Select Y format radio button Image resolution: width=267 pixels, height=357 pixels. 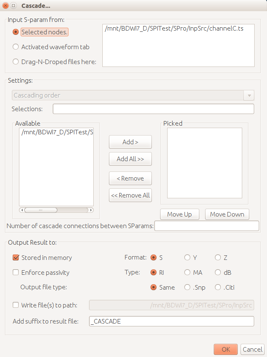click(x=187, y=257)
